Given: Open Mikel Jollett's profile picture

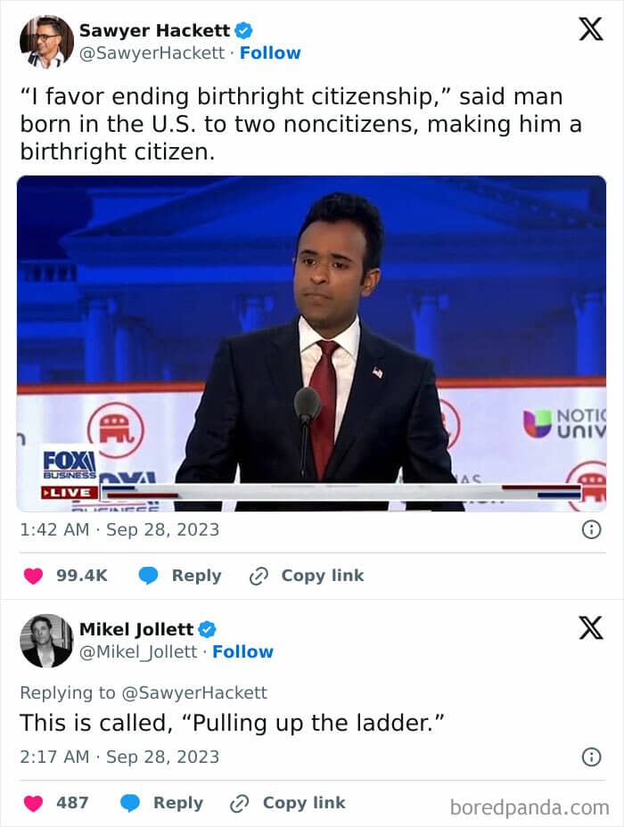Looking at the screenshot, I should point(46,640).
